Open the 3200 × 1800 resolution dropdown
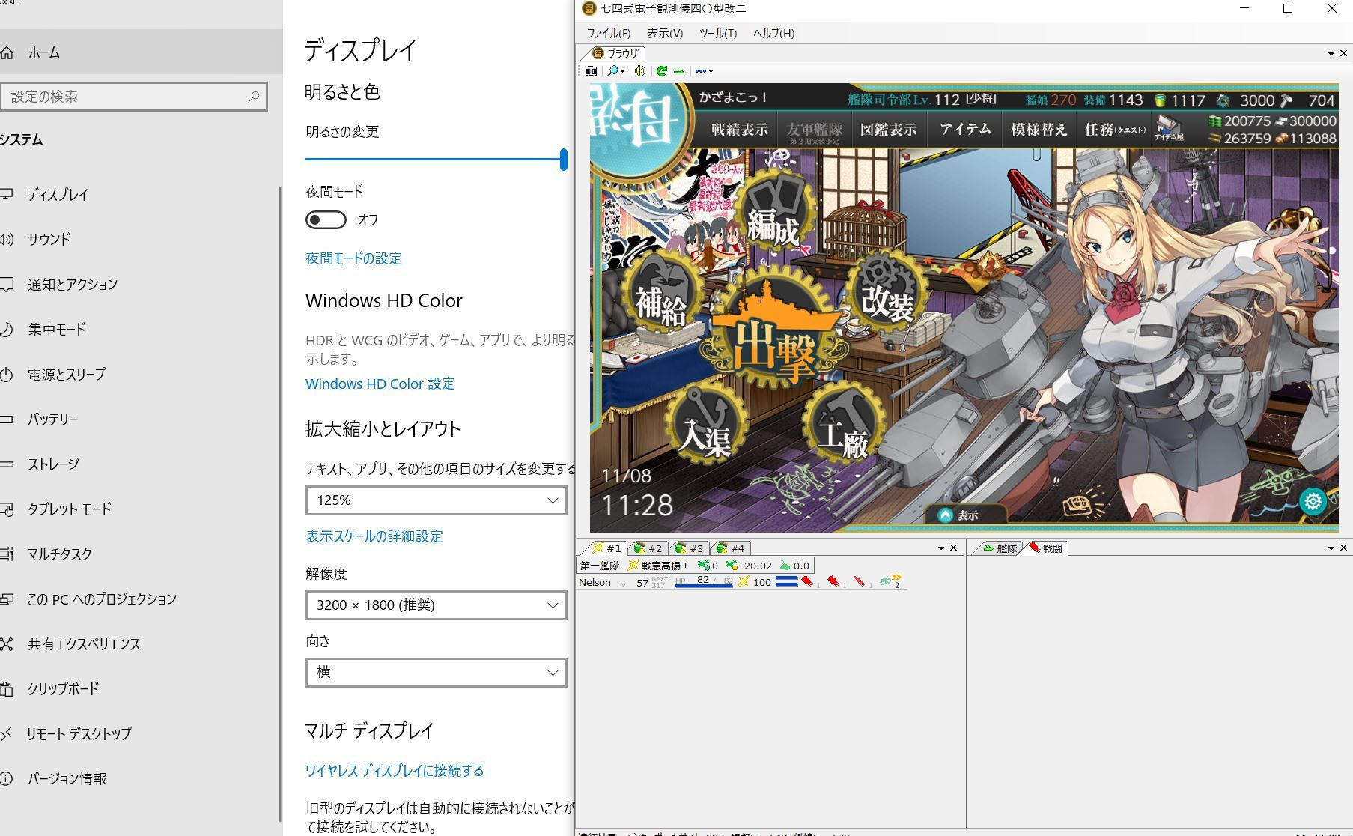This screenshot has height=836, width=1353. point(436,605)
